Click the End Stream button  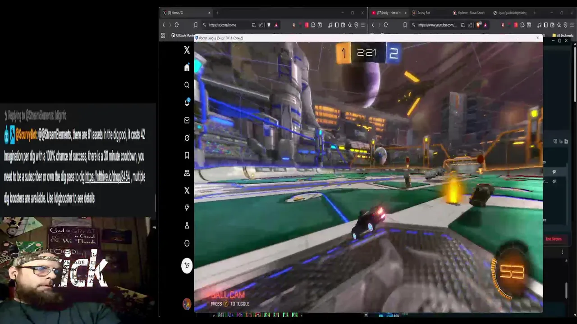(554, 239)
